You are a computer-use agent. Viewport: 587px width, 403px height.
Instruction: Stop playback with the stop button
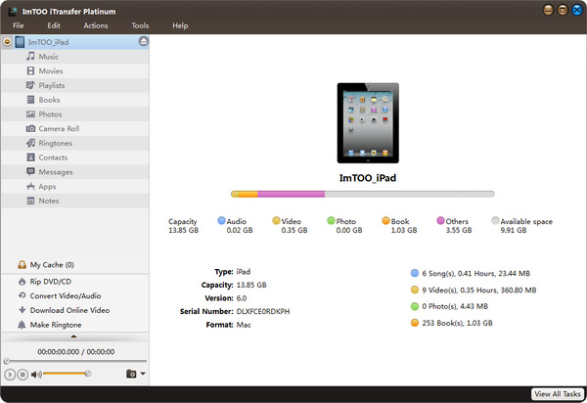(x=23, y=375)
